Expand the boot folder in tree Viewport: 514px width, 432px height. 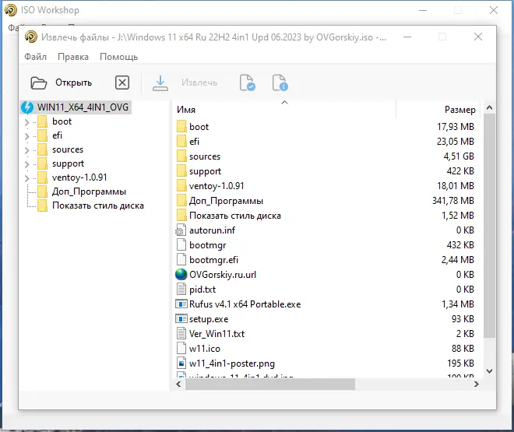click(x=27, y=122)
